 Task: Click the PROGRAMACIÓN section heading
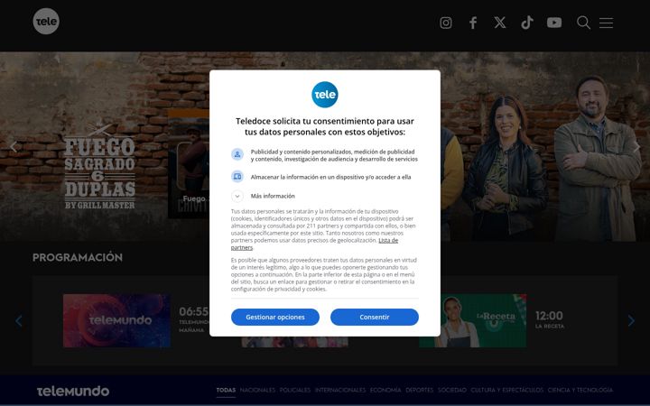tap(78, 258)
